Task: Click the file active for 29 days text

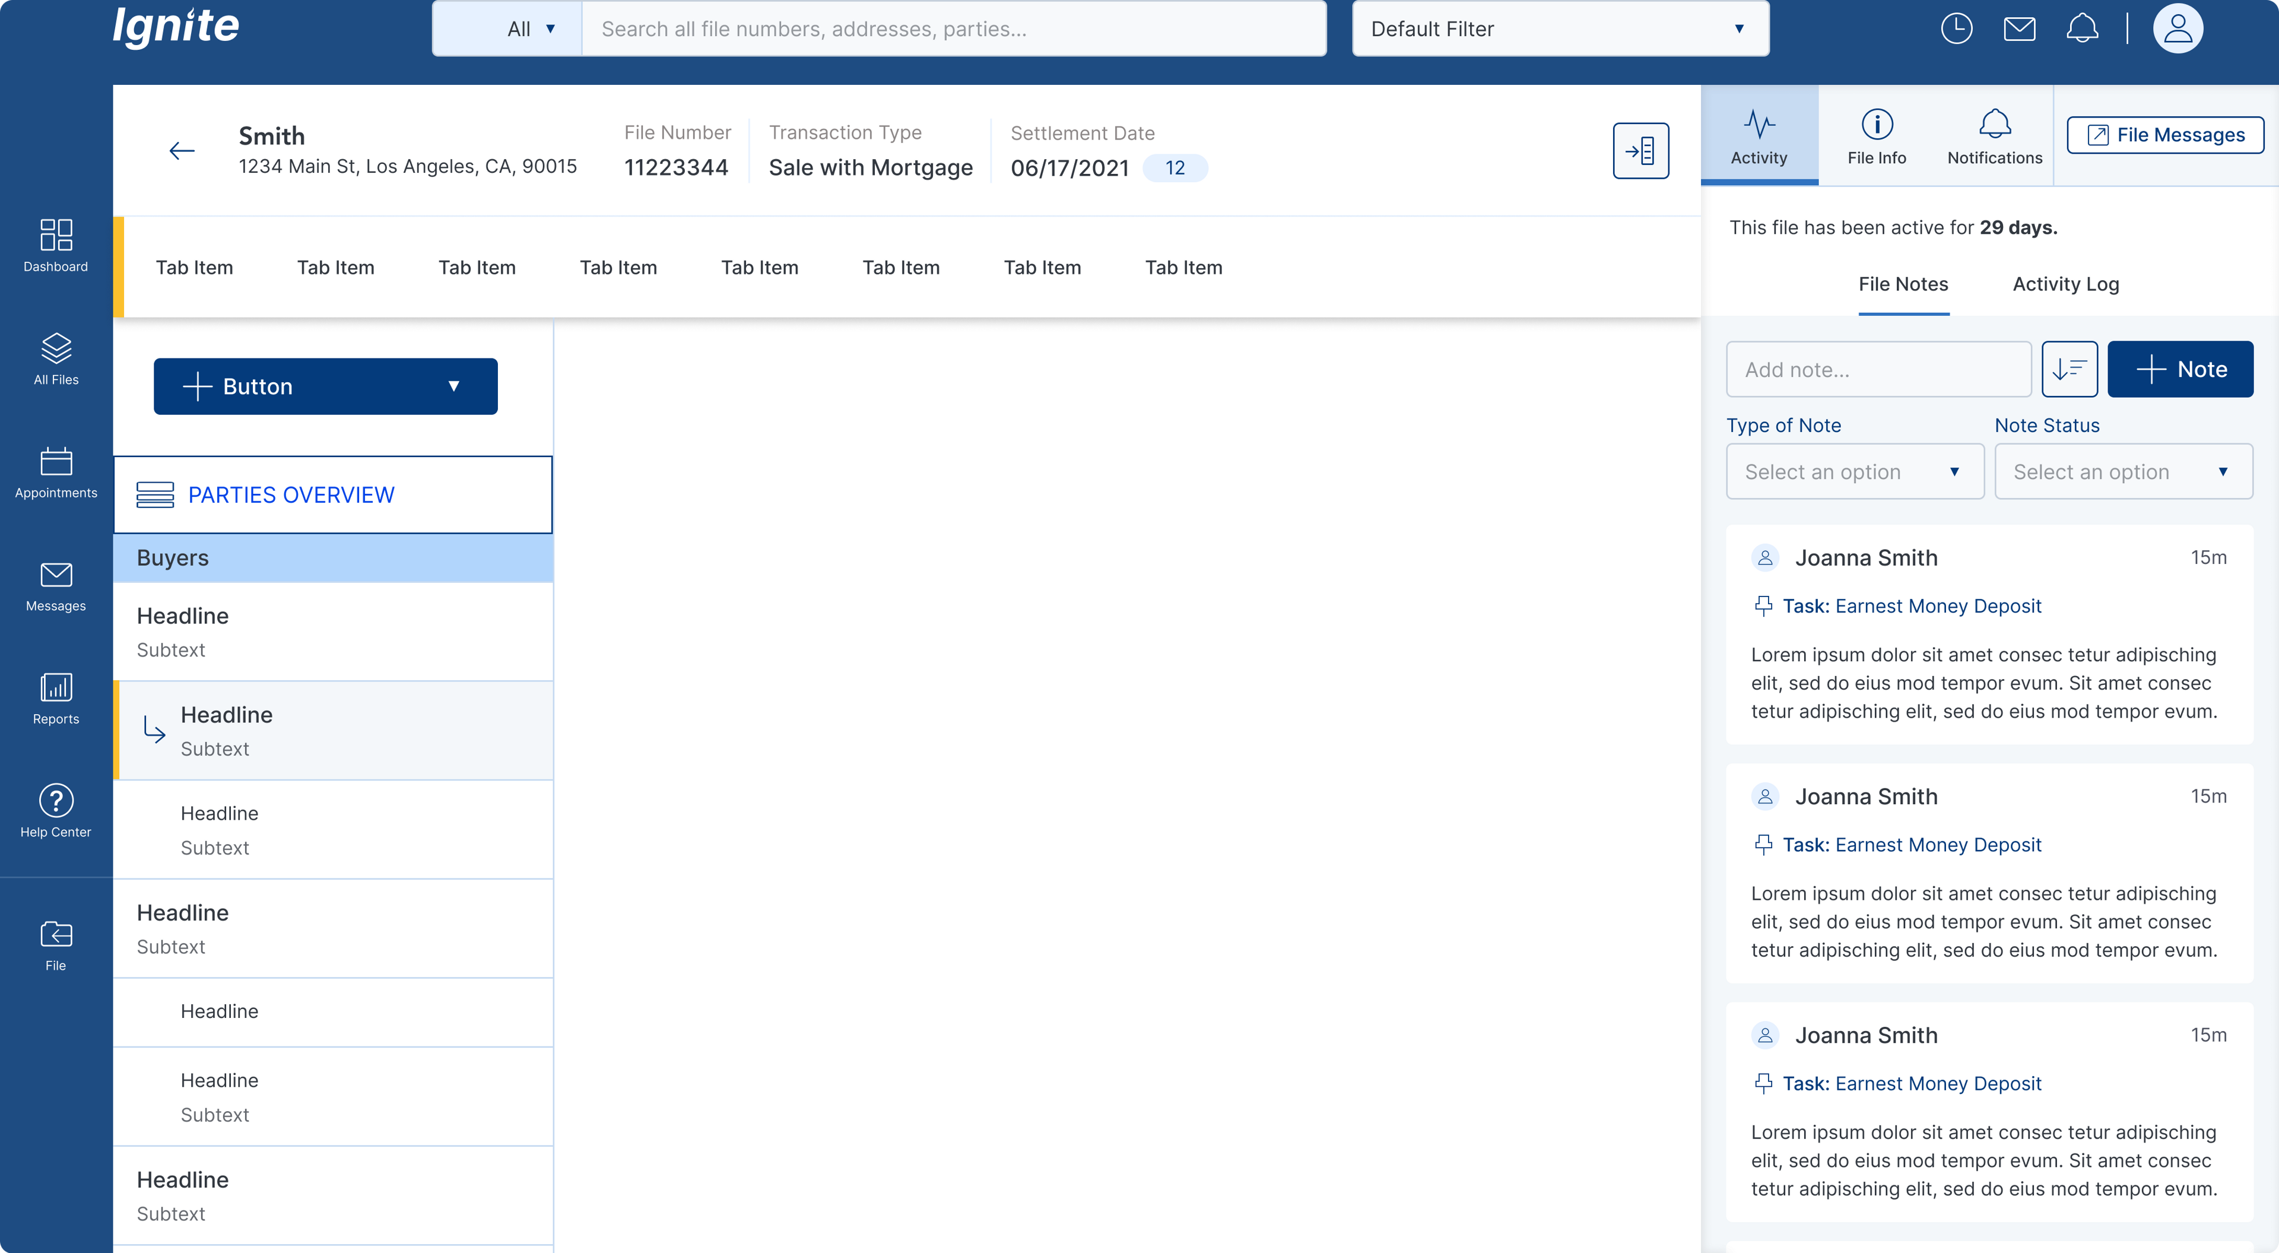Action: (1893, 227)
